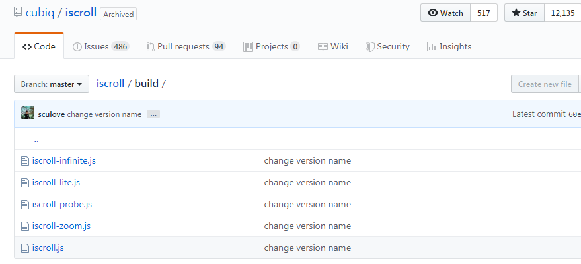581x264 pixels.
Task: Click the file icon next to iscroll-infinite.js
Action: click(25, 161)
